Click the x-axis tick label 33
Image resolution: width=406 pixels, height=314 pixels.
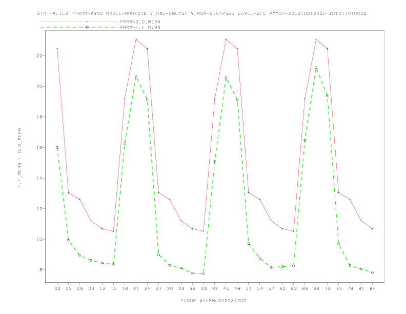point(181,288)
